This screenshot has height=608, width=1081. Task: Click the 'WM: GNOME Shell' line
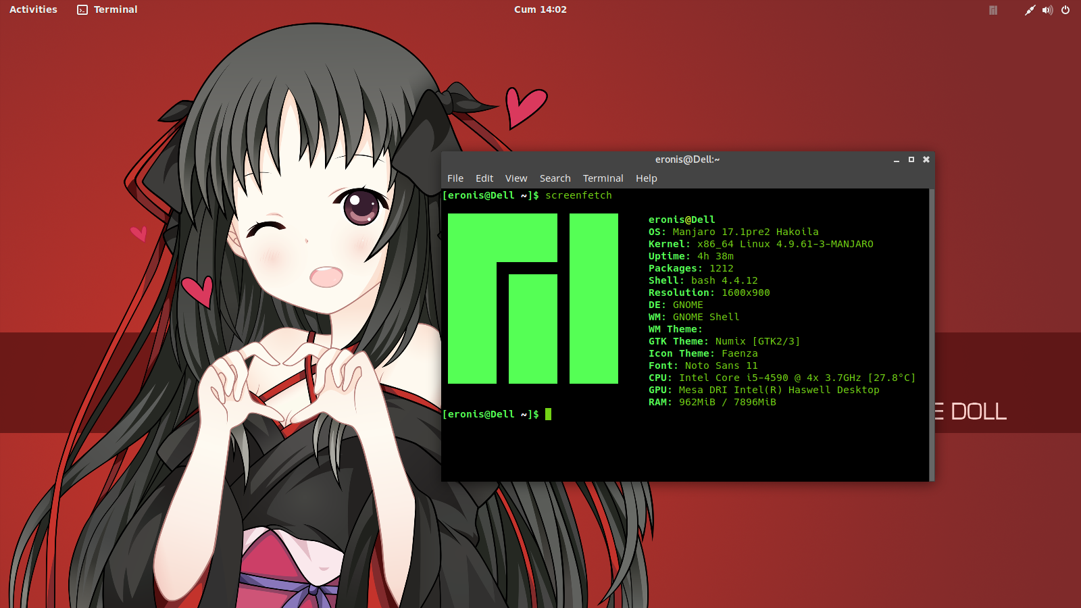click(694, 317)
